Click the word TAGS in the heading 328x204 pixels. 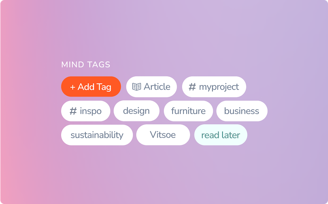tap(99, 65)
